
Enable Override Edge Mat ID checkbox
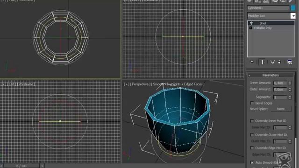(x=252, y=148)
